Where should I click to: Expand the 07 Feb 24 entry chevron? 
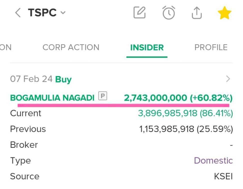pos(228,79)
